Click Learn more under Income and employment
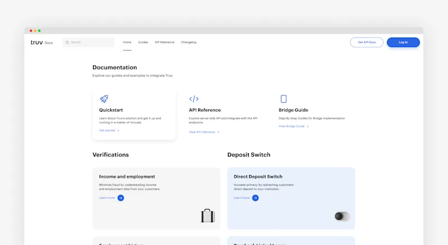 pyautogui.click(x=107, y=198)
